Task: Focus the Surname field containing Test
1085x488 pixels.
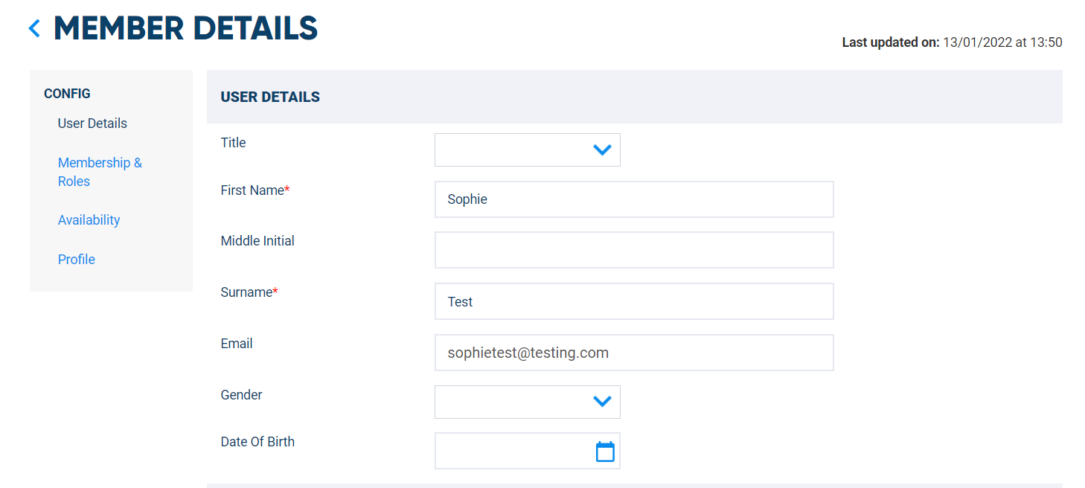Action: pyautogui.click(x=634, y=301)
